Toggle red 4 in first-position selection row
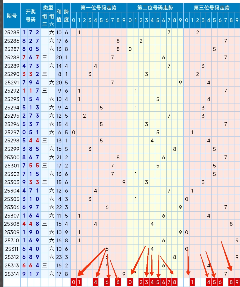 96,282
